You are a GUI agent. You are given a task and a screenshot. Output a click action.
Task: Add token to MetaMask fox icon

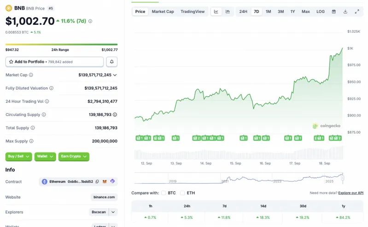coord(105,181)
